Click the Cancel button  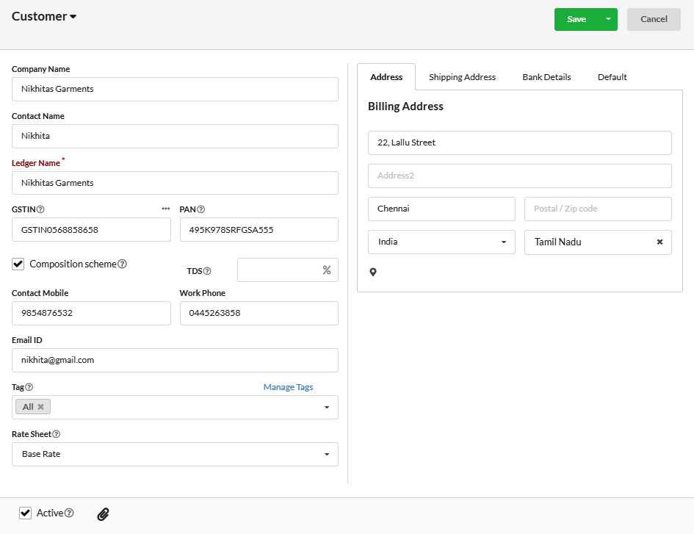654,19
